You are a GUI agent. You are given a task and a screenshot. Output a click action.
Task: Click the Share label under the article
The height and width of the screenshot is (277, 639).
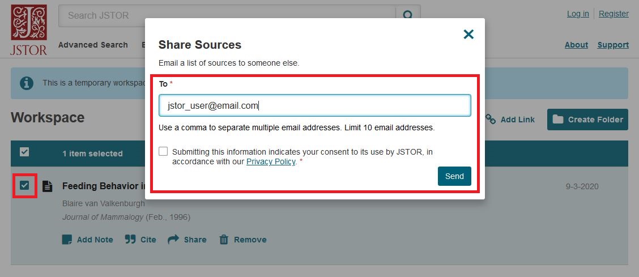click(x=195, y=240)
